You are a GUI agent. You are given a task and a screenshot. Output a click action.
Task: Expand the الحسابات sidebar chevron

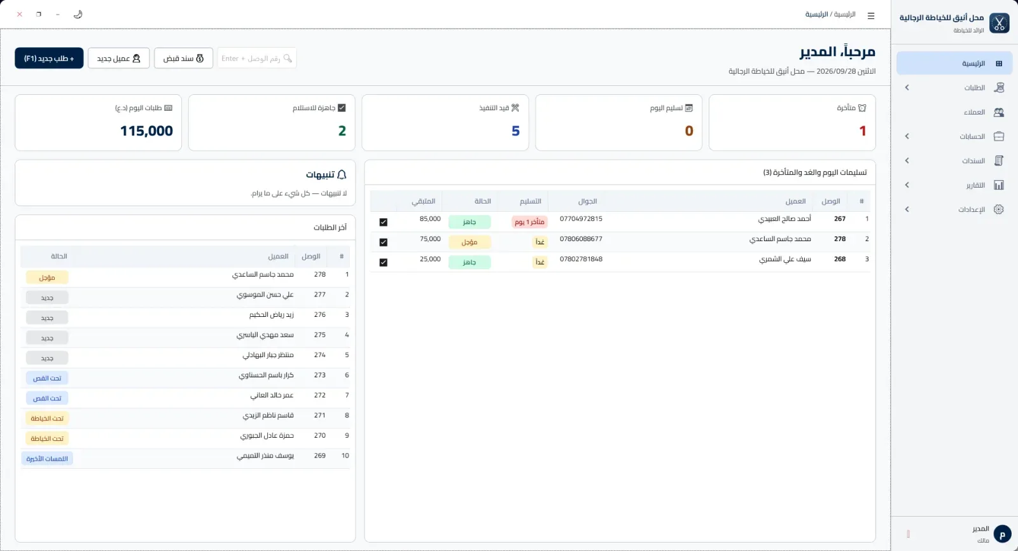tap(907, 136)
